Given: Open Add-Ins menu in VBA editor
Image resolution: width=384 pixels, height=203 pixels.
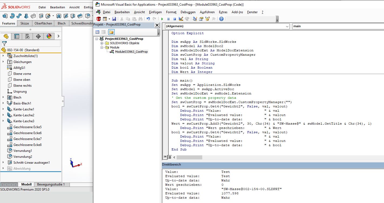Looking at the screenshot, I should click(237, 12).
